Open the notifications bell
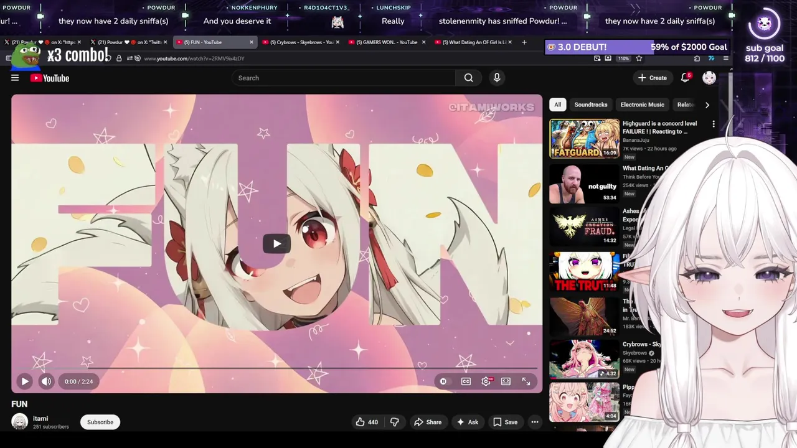Screen dimensions: 797x448 click(x=686, y=78)
